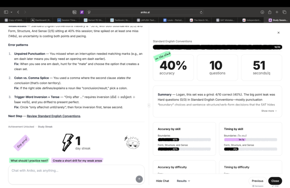Reload the page in address bar

tap(201, 12)
